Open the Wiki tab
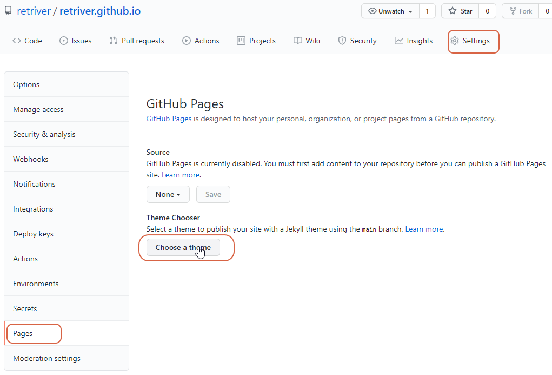The height and width of the screenshot is (375, 552). [307, 41]
